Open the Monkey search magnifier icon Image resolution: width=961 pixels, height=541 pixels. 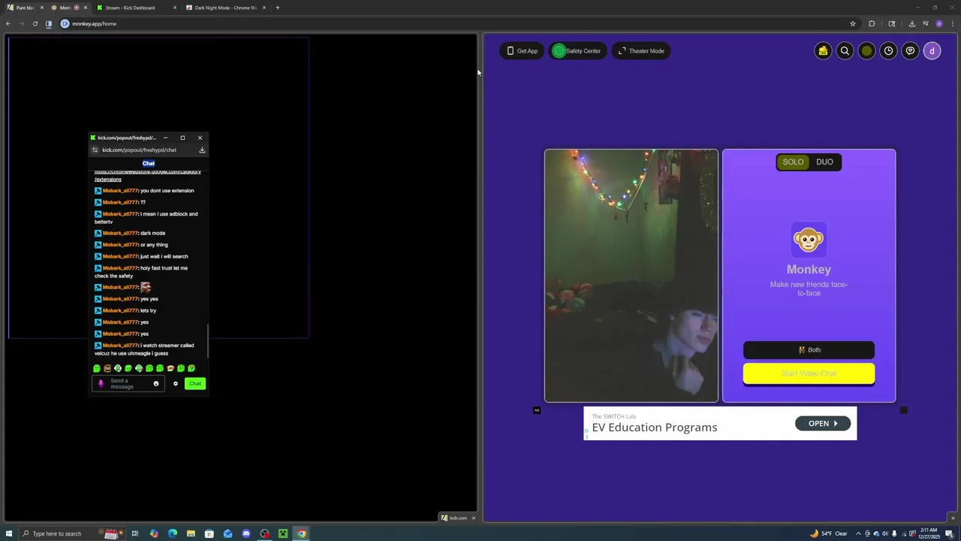(845, 51)
